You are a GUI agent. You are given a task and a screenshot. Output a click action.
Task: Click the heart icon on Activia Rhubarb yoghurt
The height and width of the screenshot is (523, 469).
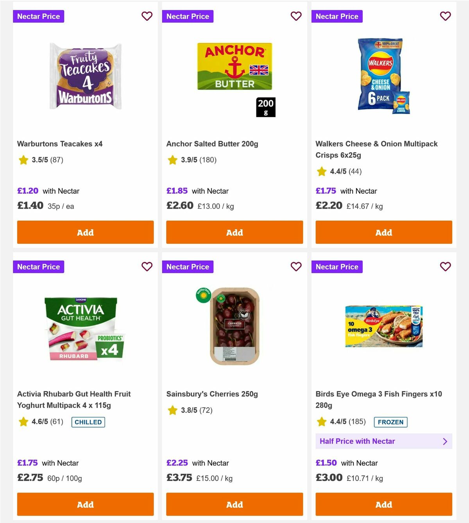(x=147, y=267)
